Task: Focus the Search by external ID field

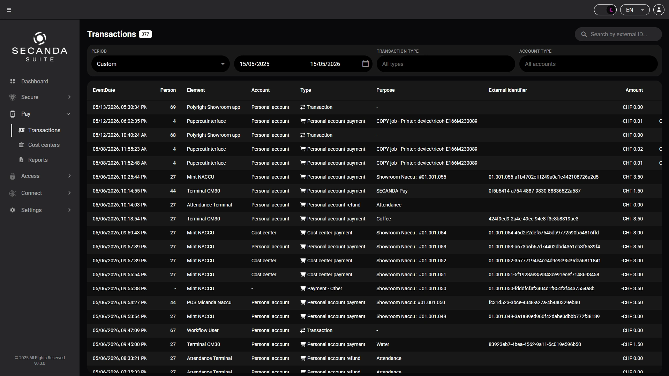Action: tap(618, 34)
